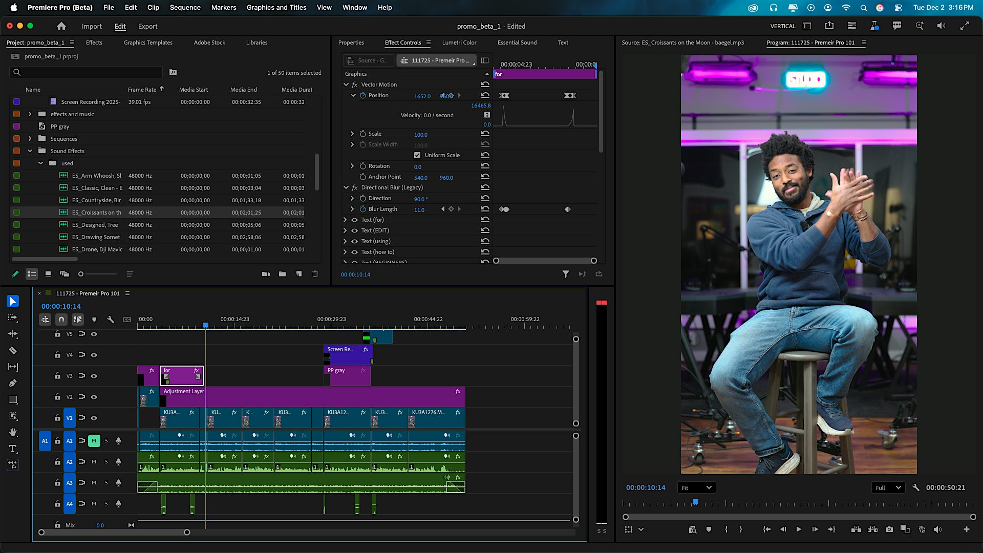Mute audio track A2
Viewport: 983px width, 553px height.
click(94, 461)
